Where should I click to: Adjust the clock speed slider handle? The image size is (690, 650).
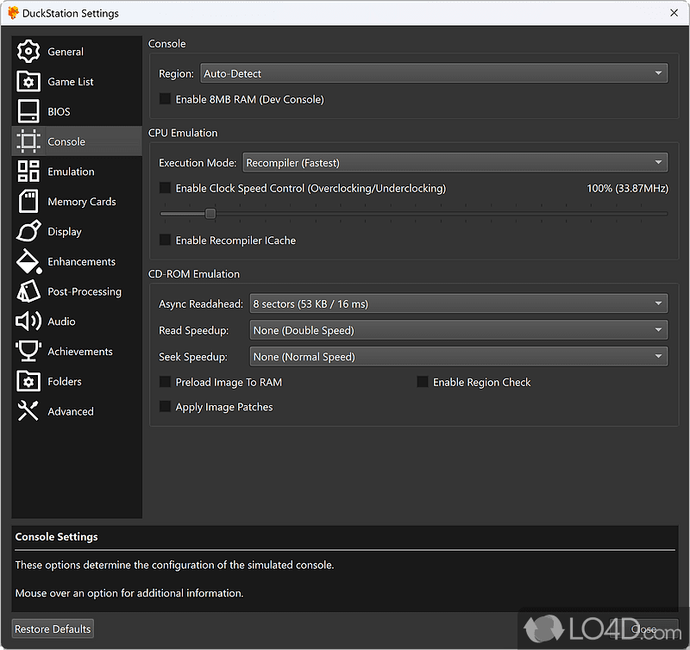210,213
